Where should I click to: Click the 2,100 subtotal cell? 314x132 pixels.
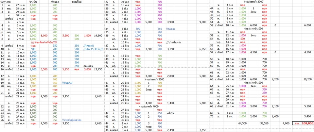pos(275,107)
